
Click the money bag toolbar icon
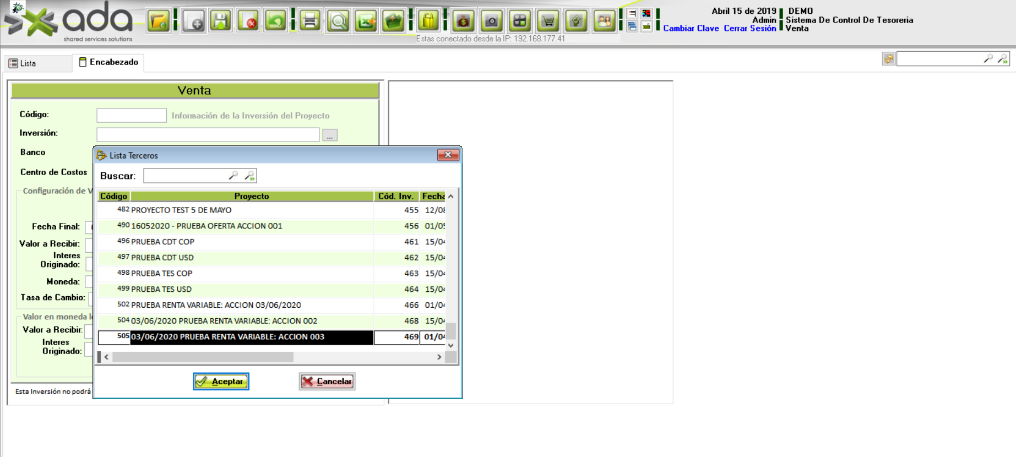point(464,21)
